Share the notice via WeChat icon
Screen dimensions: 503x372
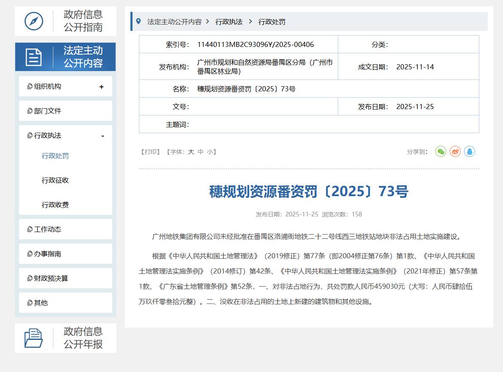tap(441, 151)
